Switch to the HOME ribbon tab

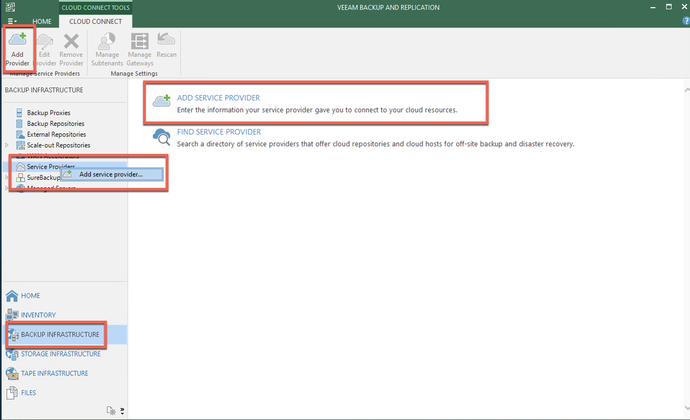[42, 22]
